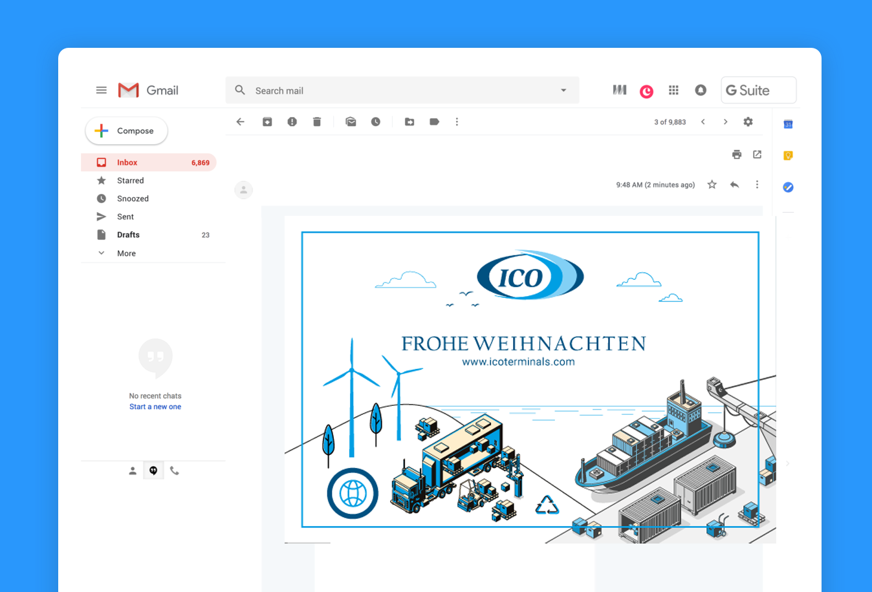
Task: Go to the older message arrow
Action: click(x=725, y=122)
